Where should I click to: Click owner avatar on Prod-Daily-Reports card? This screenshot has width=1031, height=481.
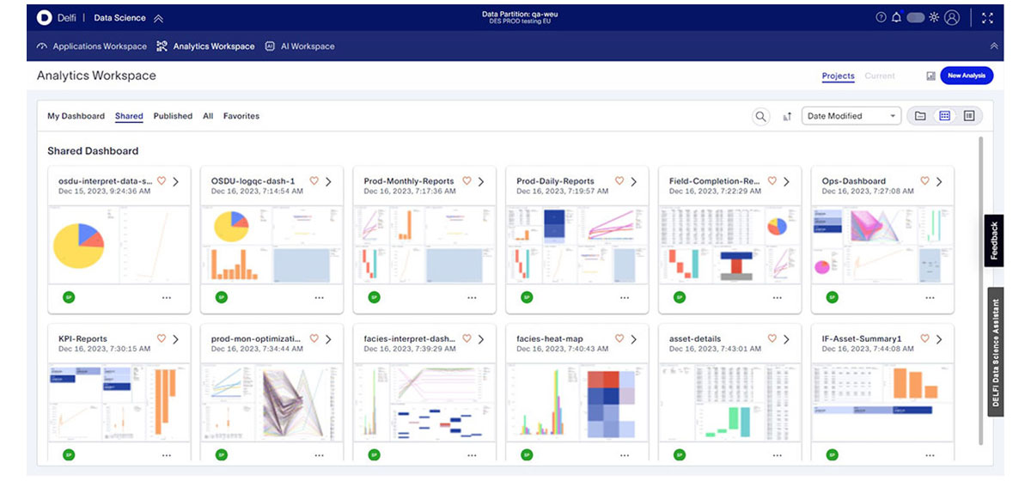pos(527,297)
